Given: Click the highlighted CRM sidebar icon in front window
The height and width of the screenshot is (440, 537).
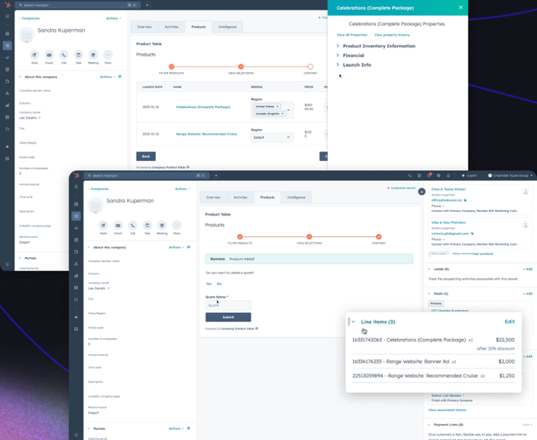Looking at the screenshot, I should (76, 216).
